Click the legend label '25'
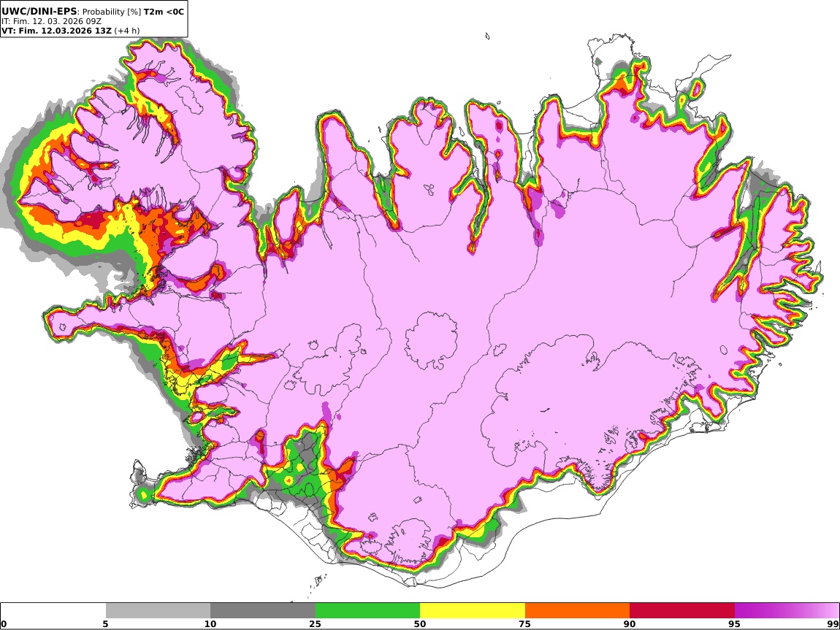Viewport: 840px width, 630px height. 315,624
